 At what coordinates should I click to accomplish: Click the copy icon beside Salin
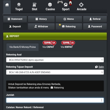point(97,67)
